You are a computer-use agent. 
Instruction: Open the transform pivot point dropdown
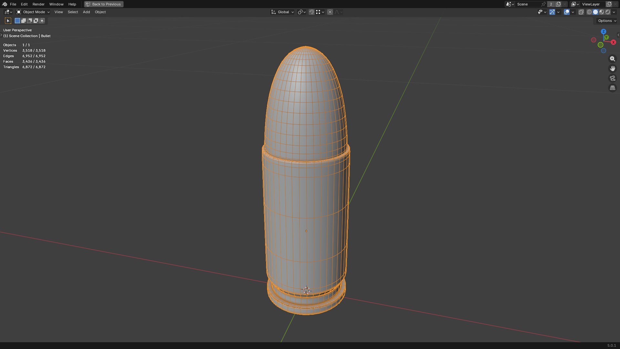pos(302,12)
